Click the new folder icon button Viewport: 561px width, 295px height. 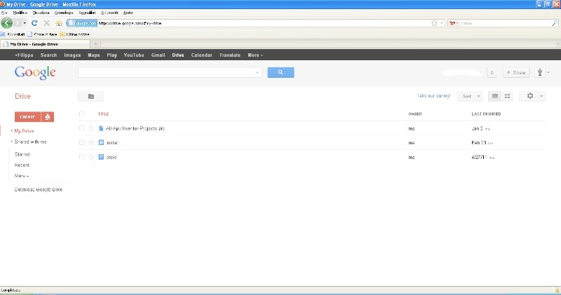[x=90, y=96]
